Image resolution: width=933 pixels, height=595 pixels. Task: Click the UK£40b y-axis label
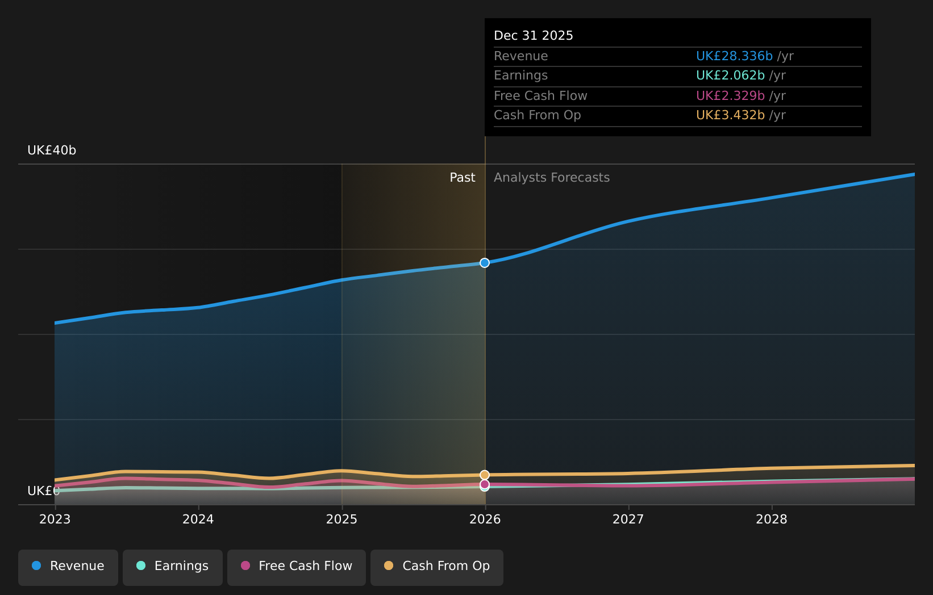click(52, 150)
